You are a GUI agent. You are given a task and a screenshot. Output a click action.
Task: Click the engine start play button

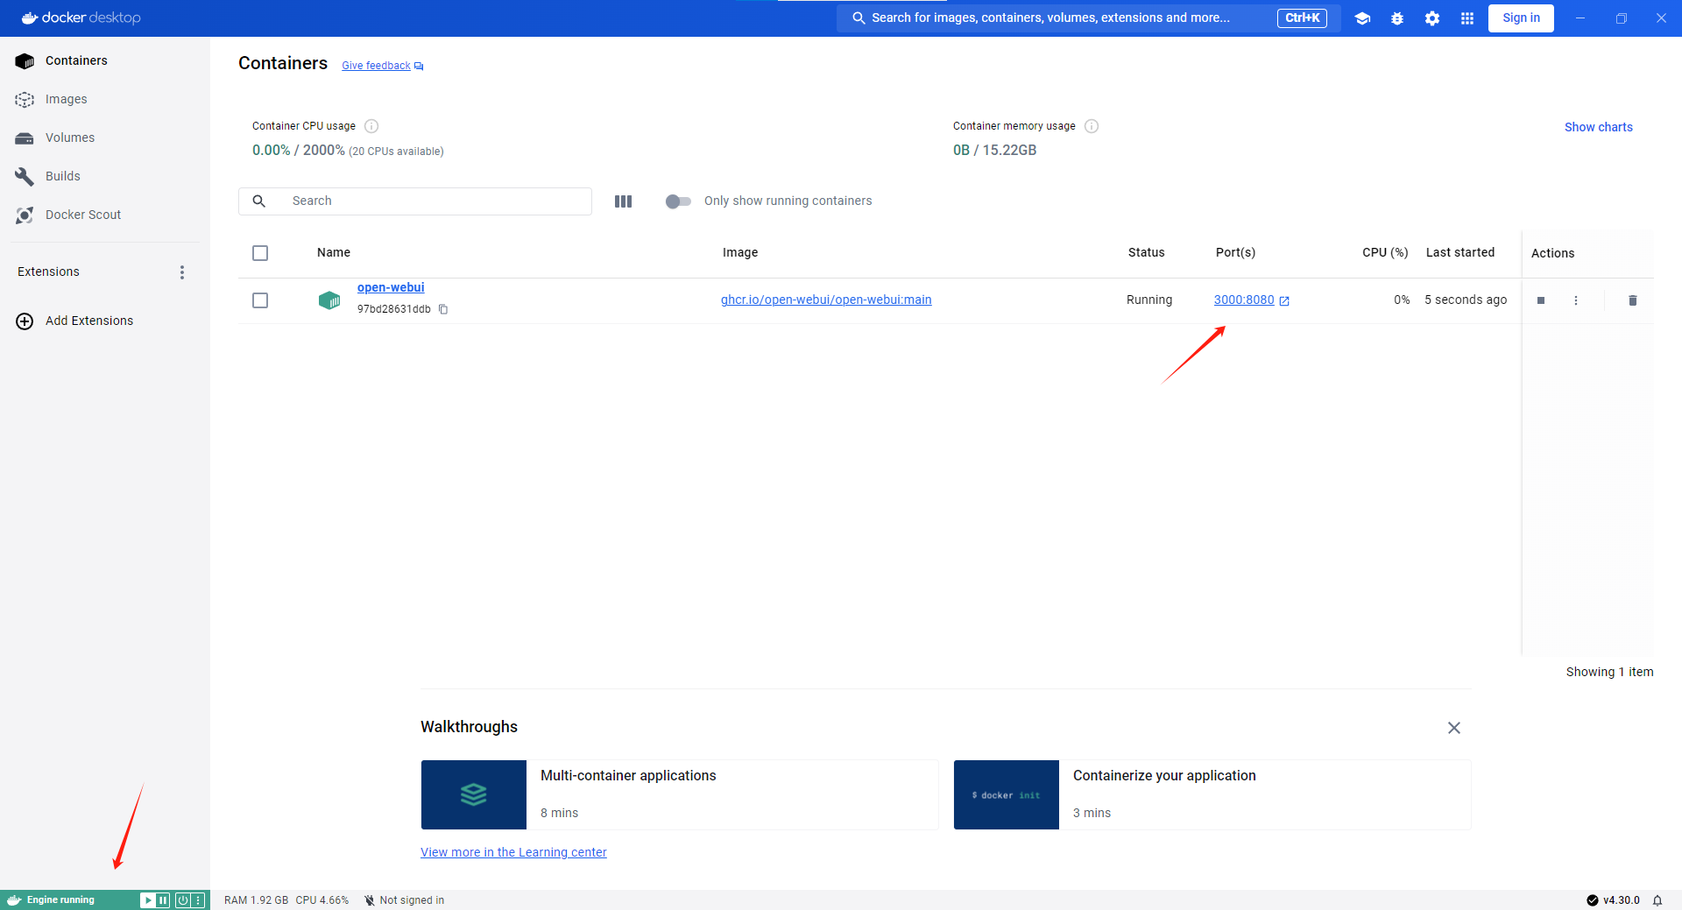(147, 900)
